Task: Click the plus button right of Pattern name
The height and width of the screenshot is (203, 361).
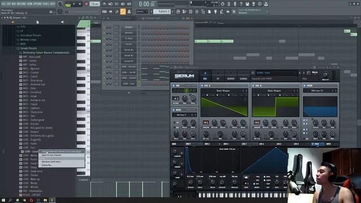Action: point(173,11)
